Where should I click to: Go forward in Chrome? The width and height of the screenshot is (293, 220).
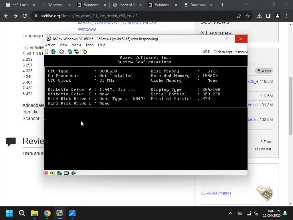point(15,16)
